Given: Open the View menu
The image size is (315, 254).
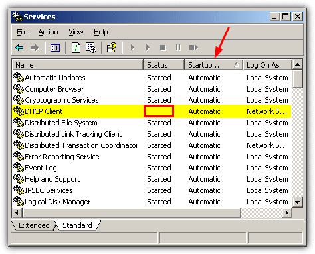Looking at the screenshot, I should pyautogui.click(x=76, y=32).
